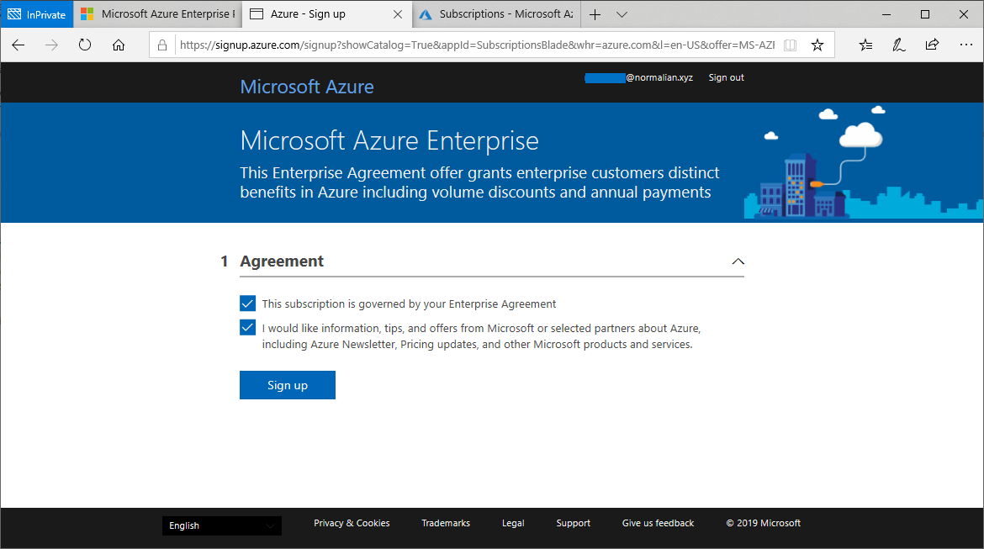Open the tab list dropdown chevron
Image resolution: width=984 pixels, height=549 pixels.
pos(622,14)
